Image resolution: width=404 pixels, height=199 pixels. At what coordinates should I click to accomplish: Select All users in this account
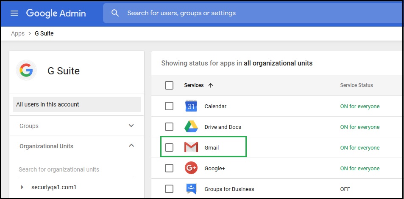pos(77,104)
